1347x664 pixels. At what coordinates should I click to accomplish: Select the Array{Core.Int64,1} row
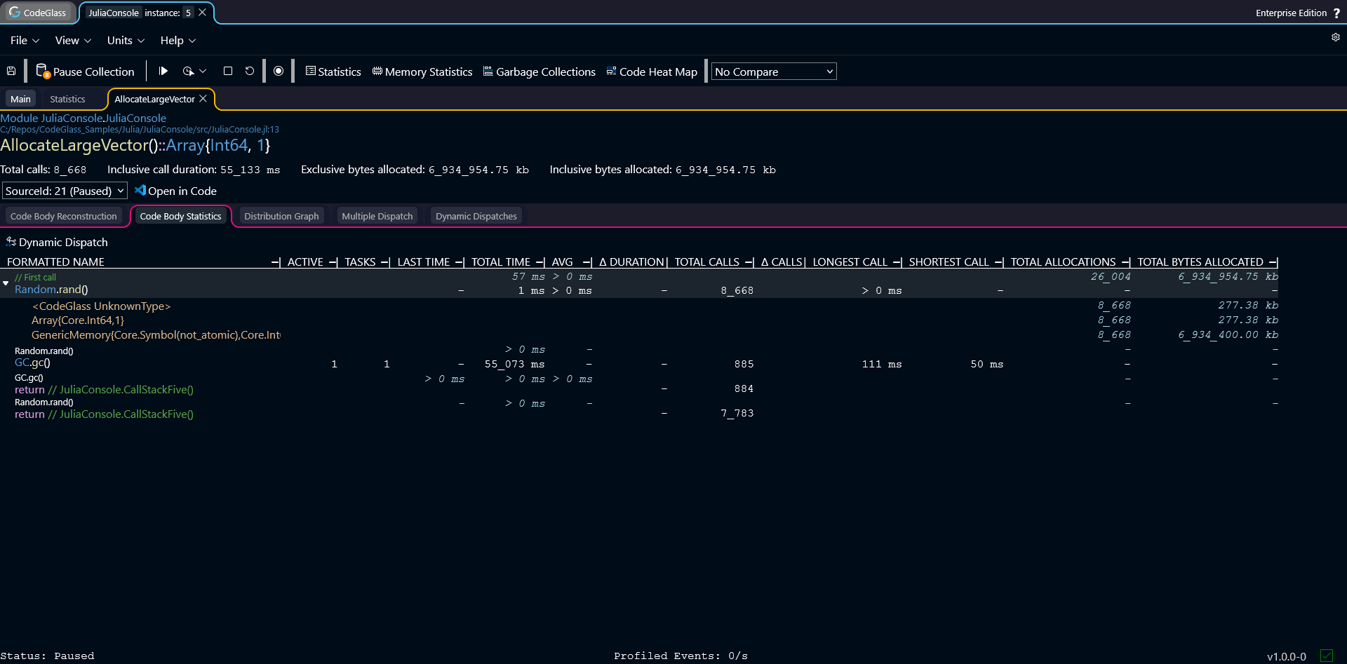639,320
